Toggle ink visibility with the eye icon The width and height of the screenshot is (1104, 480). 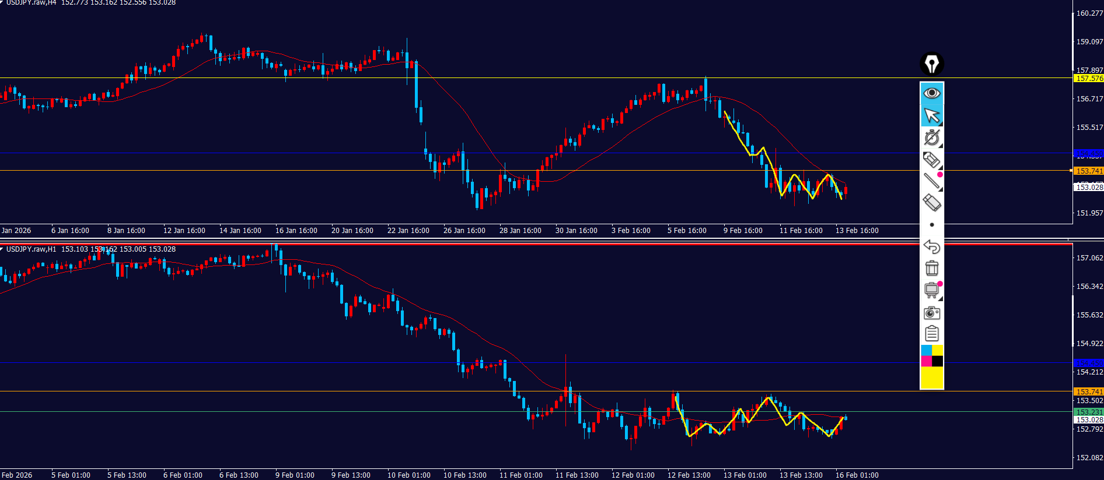(932, 93)
